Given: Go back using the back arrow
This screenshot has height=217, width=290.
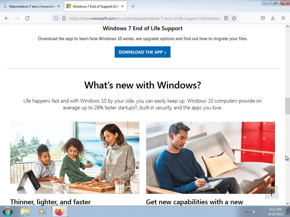Looking at the screenshot, I should [x=7, y=18].
